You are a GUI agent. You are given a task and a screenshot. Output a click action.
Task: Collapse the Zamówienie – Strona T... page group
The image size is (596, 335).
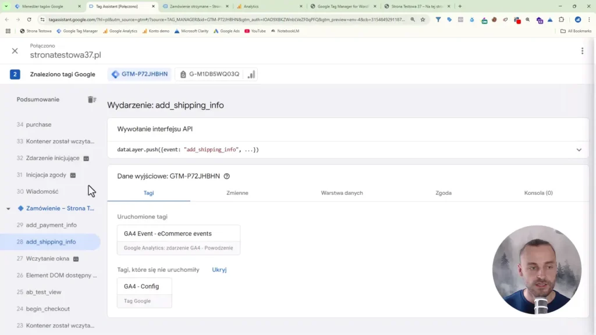[x=8, y=209]
